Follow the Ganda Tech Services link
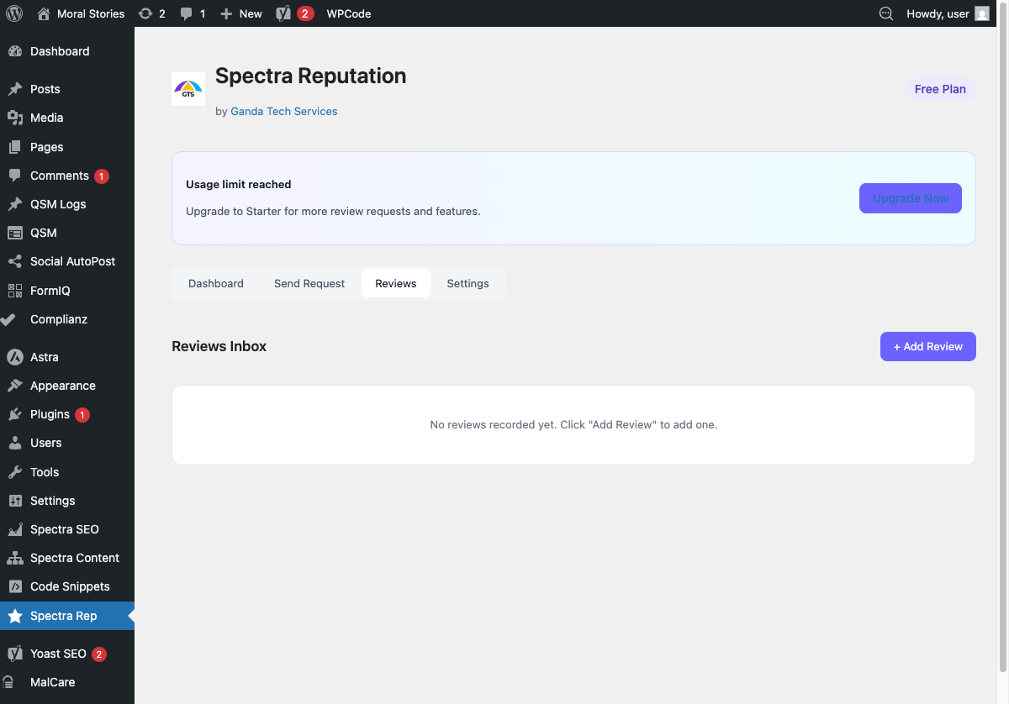The width and height of the screenshot is (1009, 704). (x=284, y=111)
